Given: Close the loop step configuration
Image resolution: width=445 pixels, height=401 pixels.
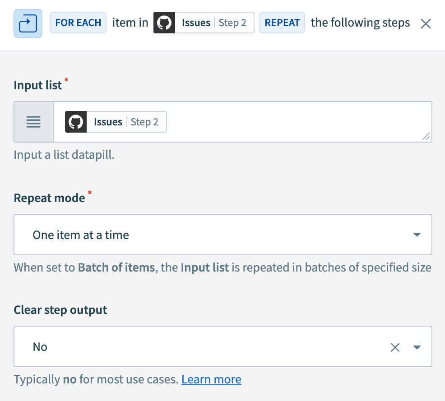Looking at the screenshot, I should (x=425, y=23).
